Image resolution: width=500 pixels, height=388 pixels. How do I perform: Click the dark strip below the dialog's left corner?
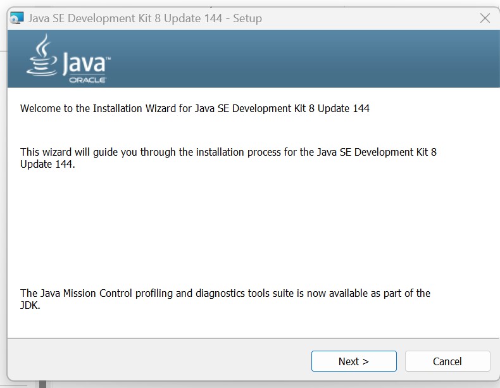(x=43, y=384)
